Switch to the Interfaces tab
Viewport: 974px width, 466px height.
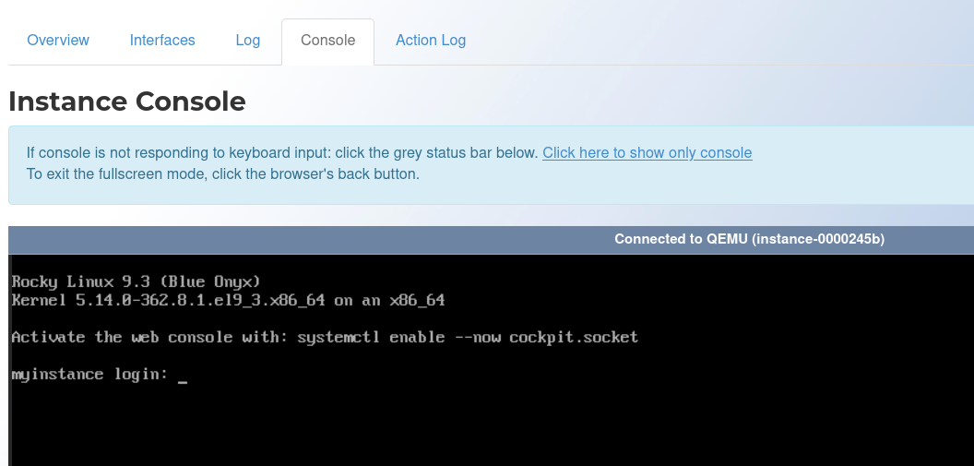[x=162, y=41]
